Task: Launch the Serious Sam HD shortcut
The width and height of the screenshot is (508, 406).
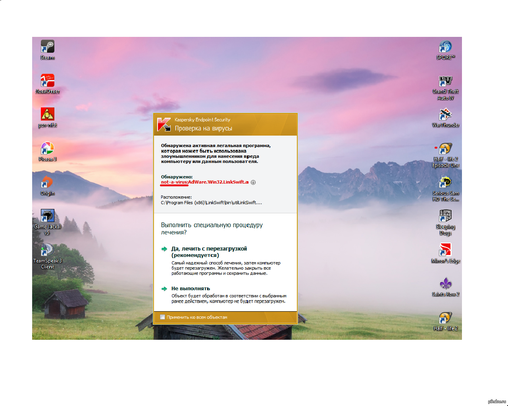Action: click(445, 189)
